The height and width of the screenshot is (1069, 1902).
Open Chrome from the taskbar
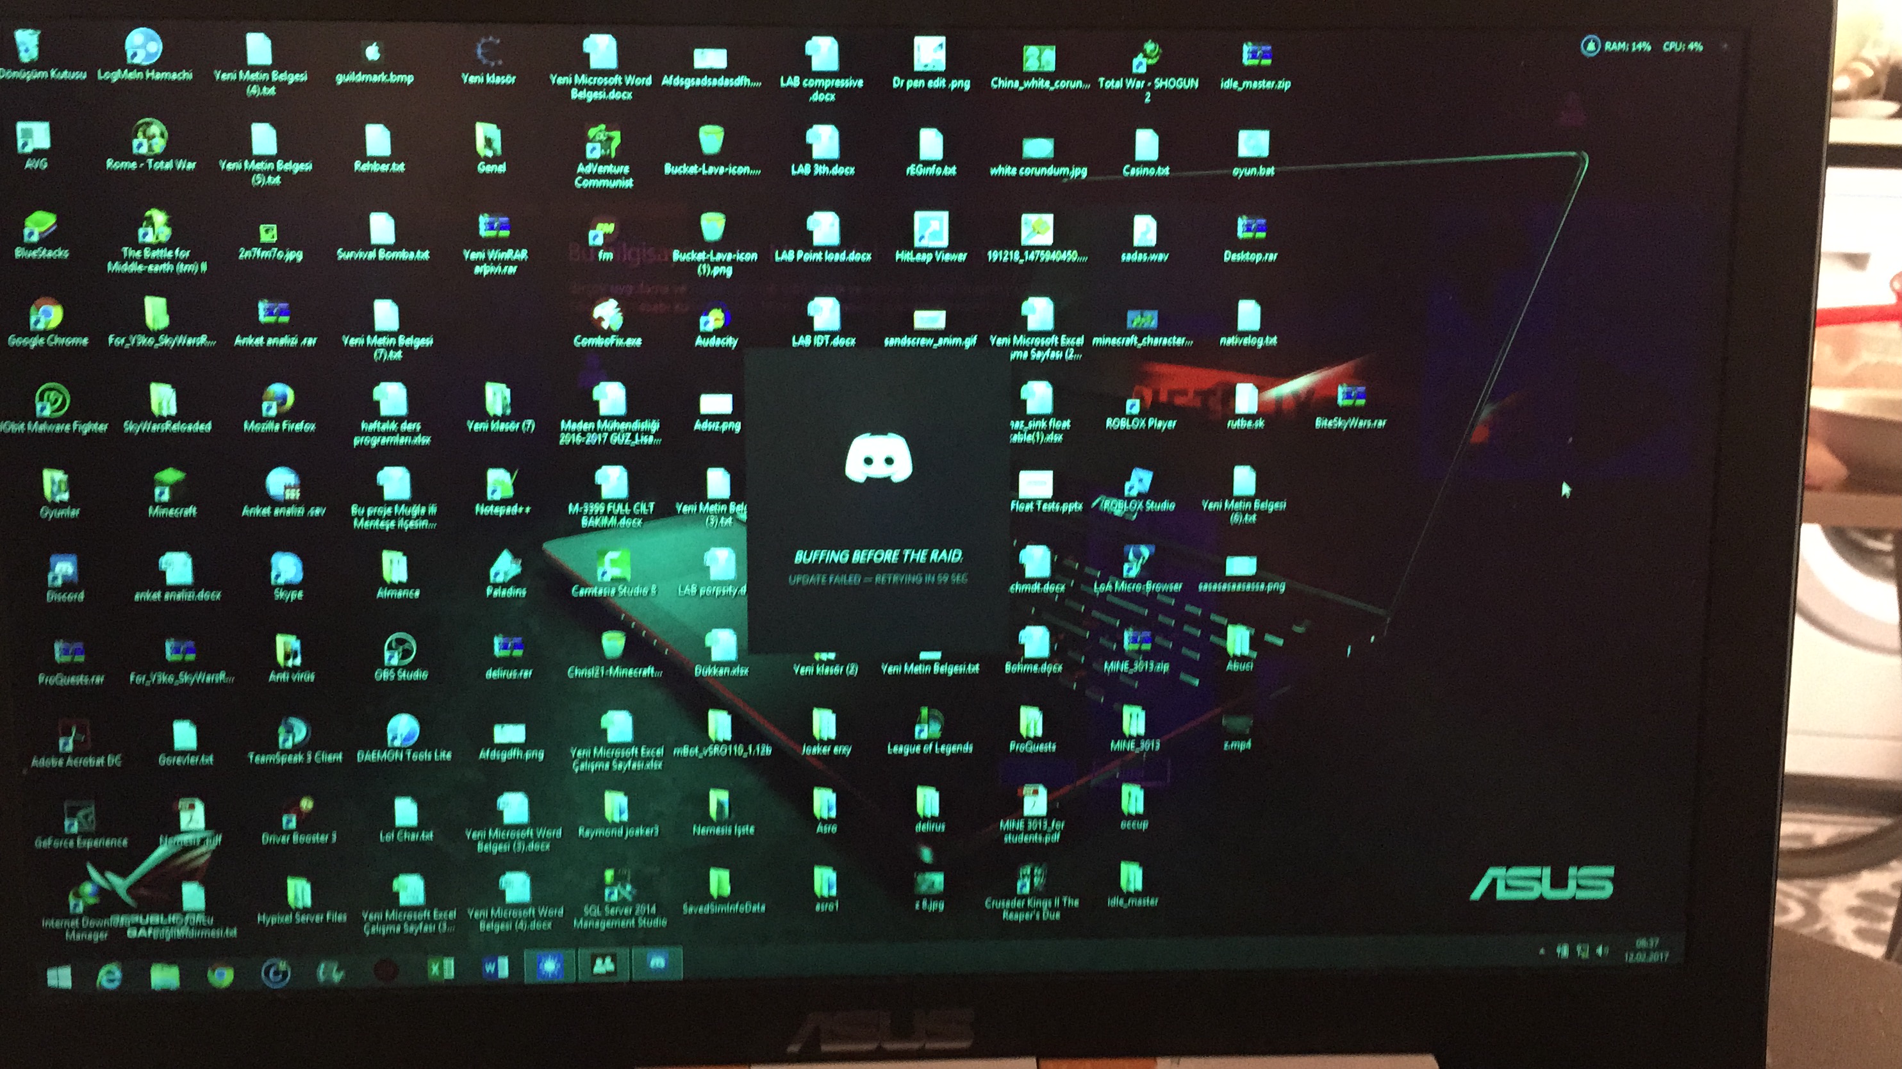coord(220,976)
